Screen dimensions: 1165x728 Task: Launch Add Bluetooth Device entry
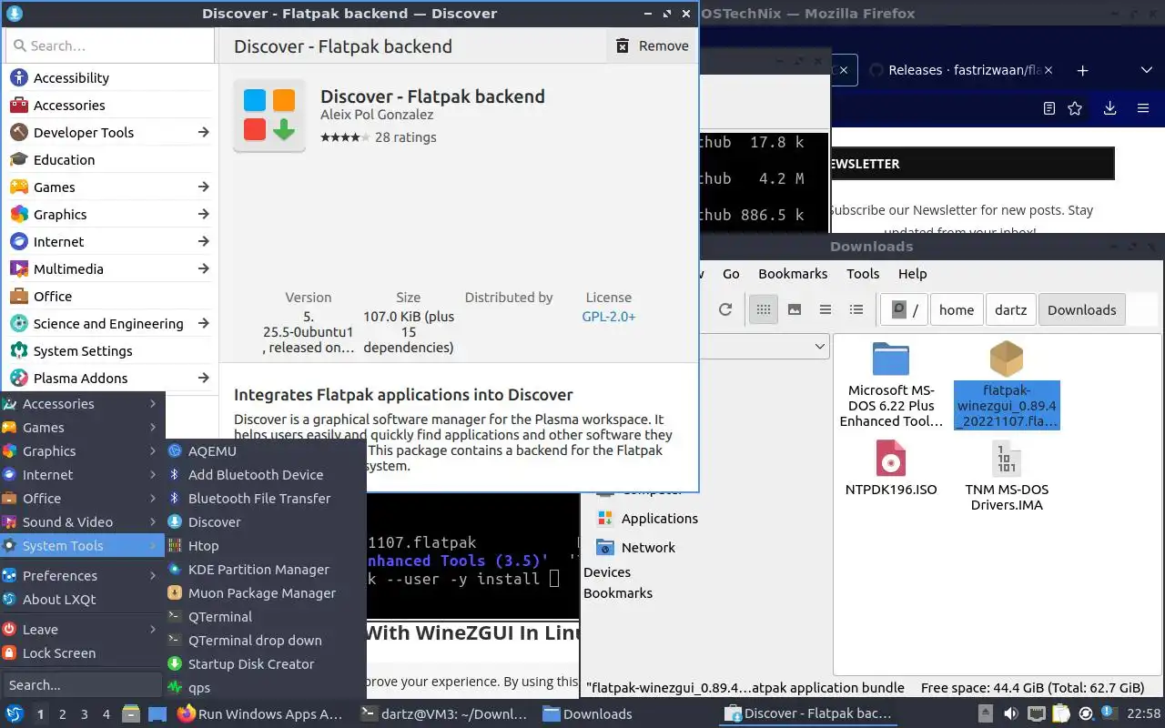(x=266, y=475)
